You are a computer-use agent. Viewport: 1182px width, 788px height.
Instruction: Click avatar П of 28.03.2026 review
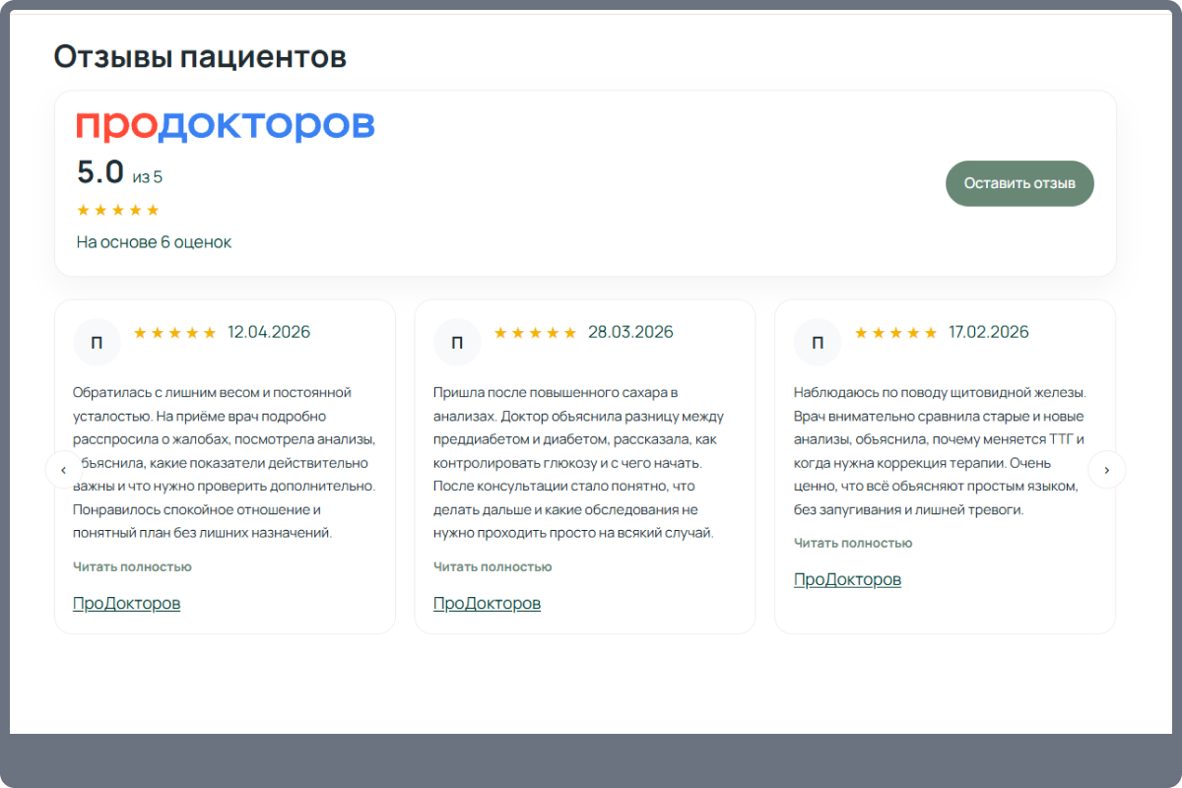point(457,343)
